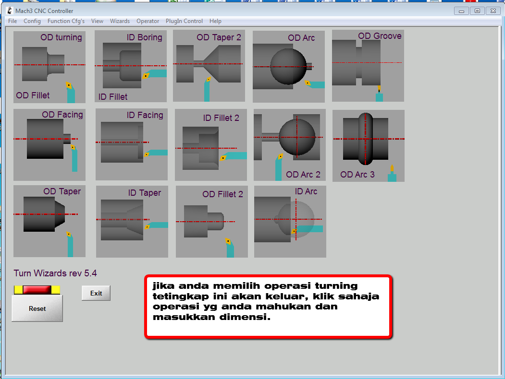Choose the OD Fillet 2 operation
The height and width of the screenshot is (379, 505).
(x=211, y=221)
